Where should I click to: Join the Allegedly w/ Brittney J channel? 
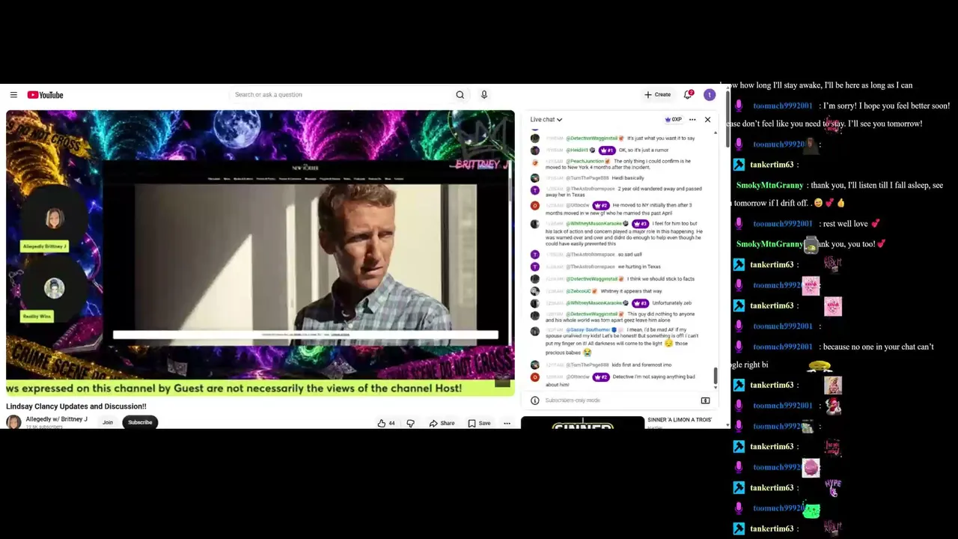tap(108, 423)
